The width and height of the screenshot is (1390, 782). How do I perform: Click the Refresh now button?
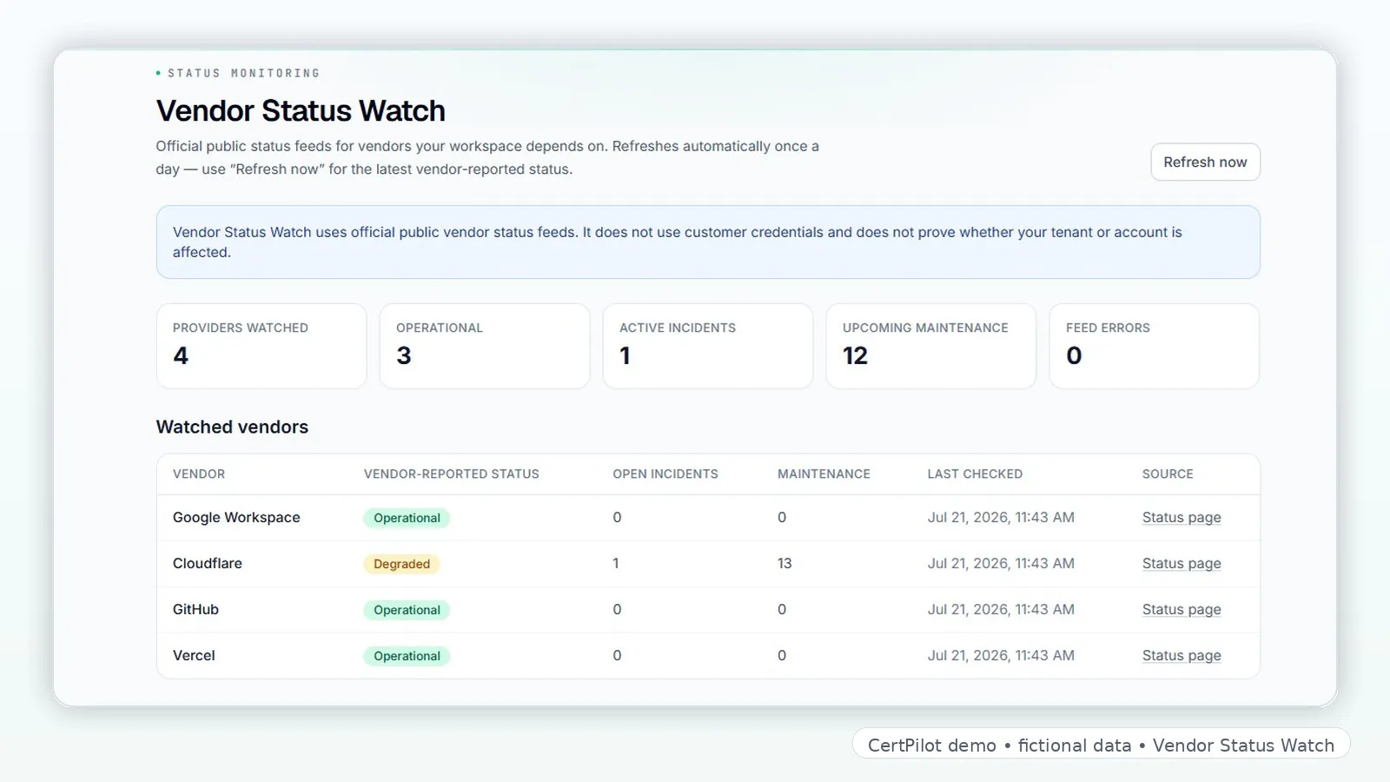[x=1205, y=162]
